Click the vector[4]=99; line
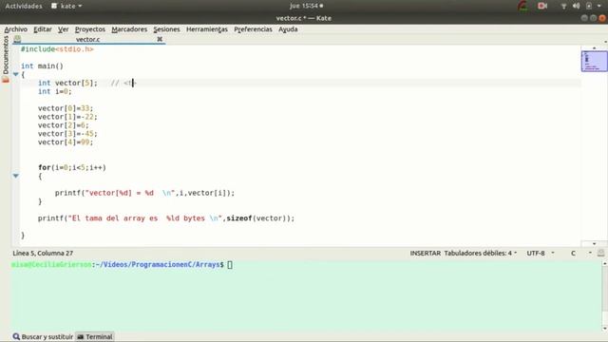 [66, 142]
